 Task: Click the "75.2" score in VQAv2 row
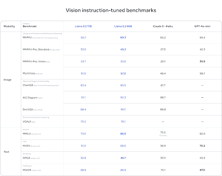point(83,122)
